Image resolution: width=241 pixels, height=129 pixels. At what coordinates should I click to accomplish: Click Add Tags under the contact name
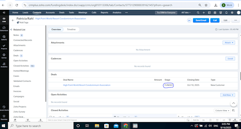[23, 23]
